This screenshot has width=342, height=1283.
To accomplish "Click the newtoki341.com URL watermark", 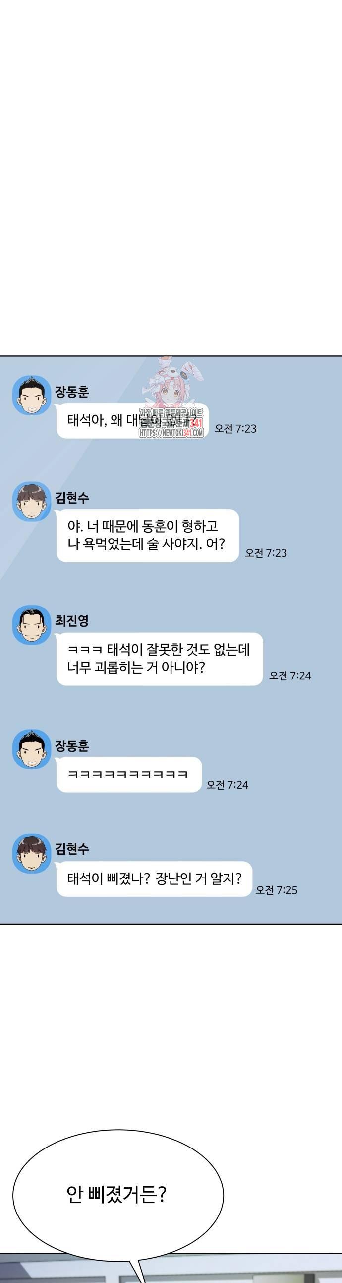I will [171, 433].
